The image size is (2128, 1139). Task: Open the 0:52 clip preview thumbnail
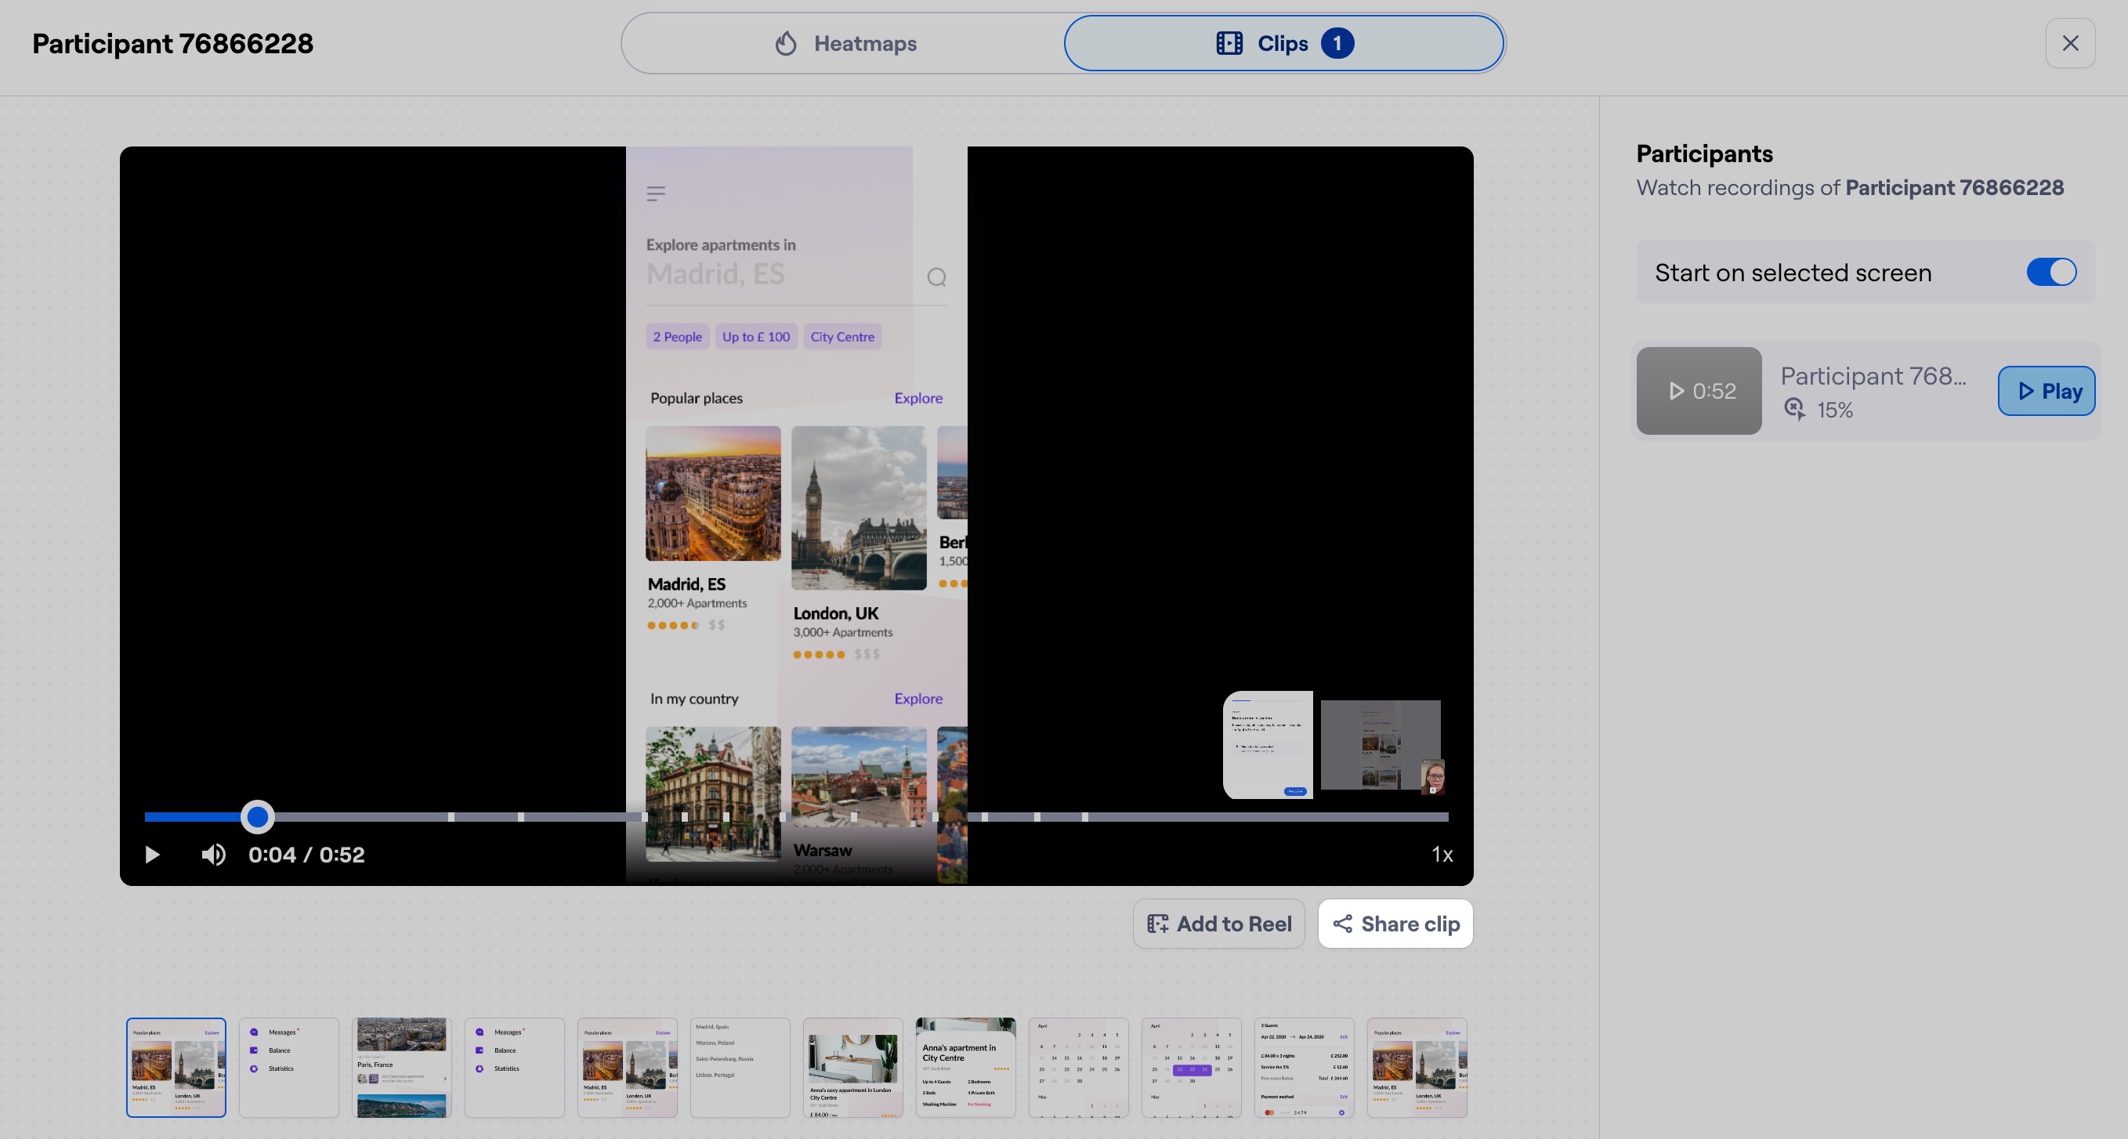(x=1699, y=391)
